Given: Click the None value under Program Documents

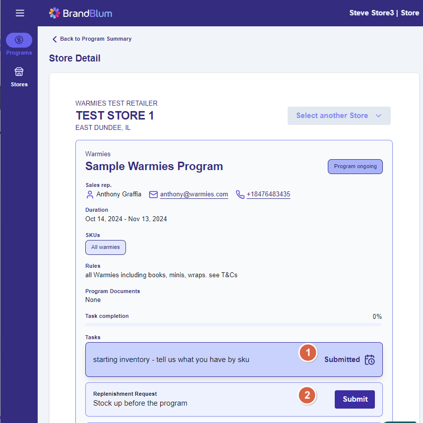Looking at the screenshot, I should click(93, 300).
